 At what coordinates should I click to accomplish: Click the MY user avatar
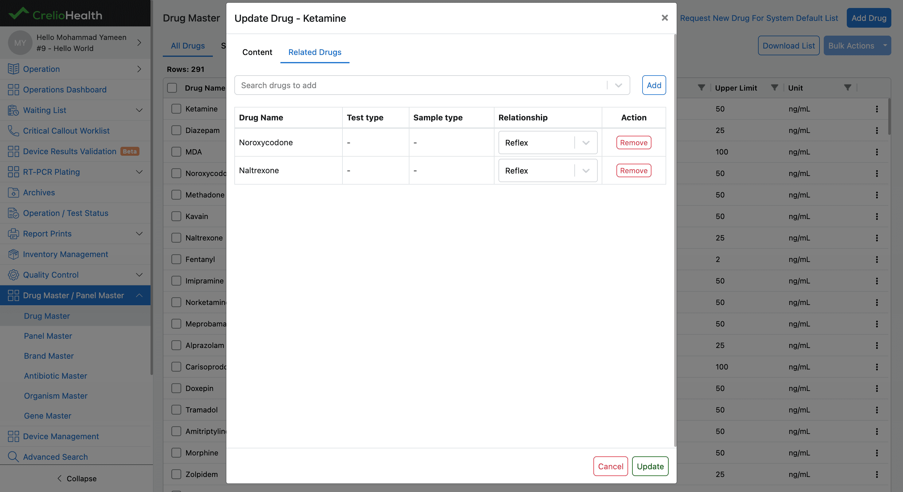(20, 43)
